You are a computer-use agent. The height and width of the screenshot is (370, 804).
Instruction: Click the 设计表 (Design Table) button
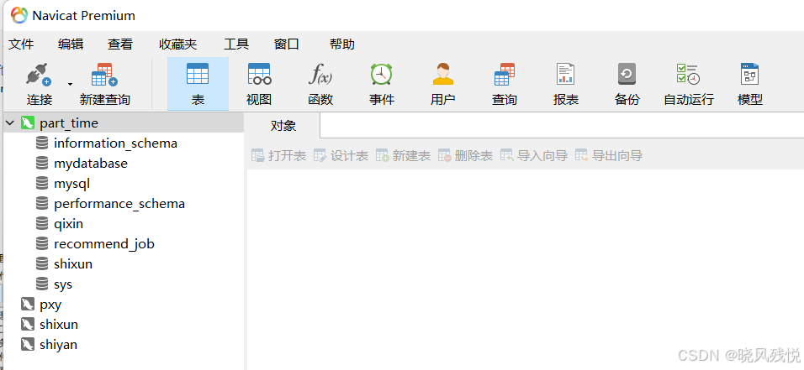341,155
